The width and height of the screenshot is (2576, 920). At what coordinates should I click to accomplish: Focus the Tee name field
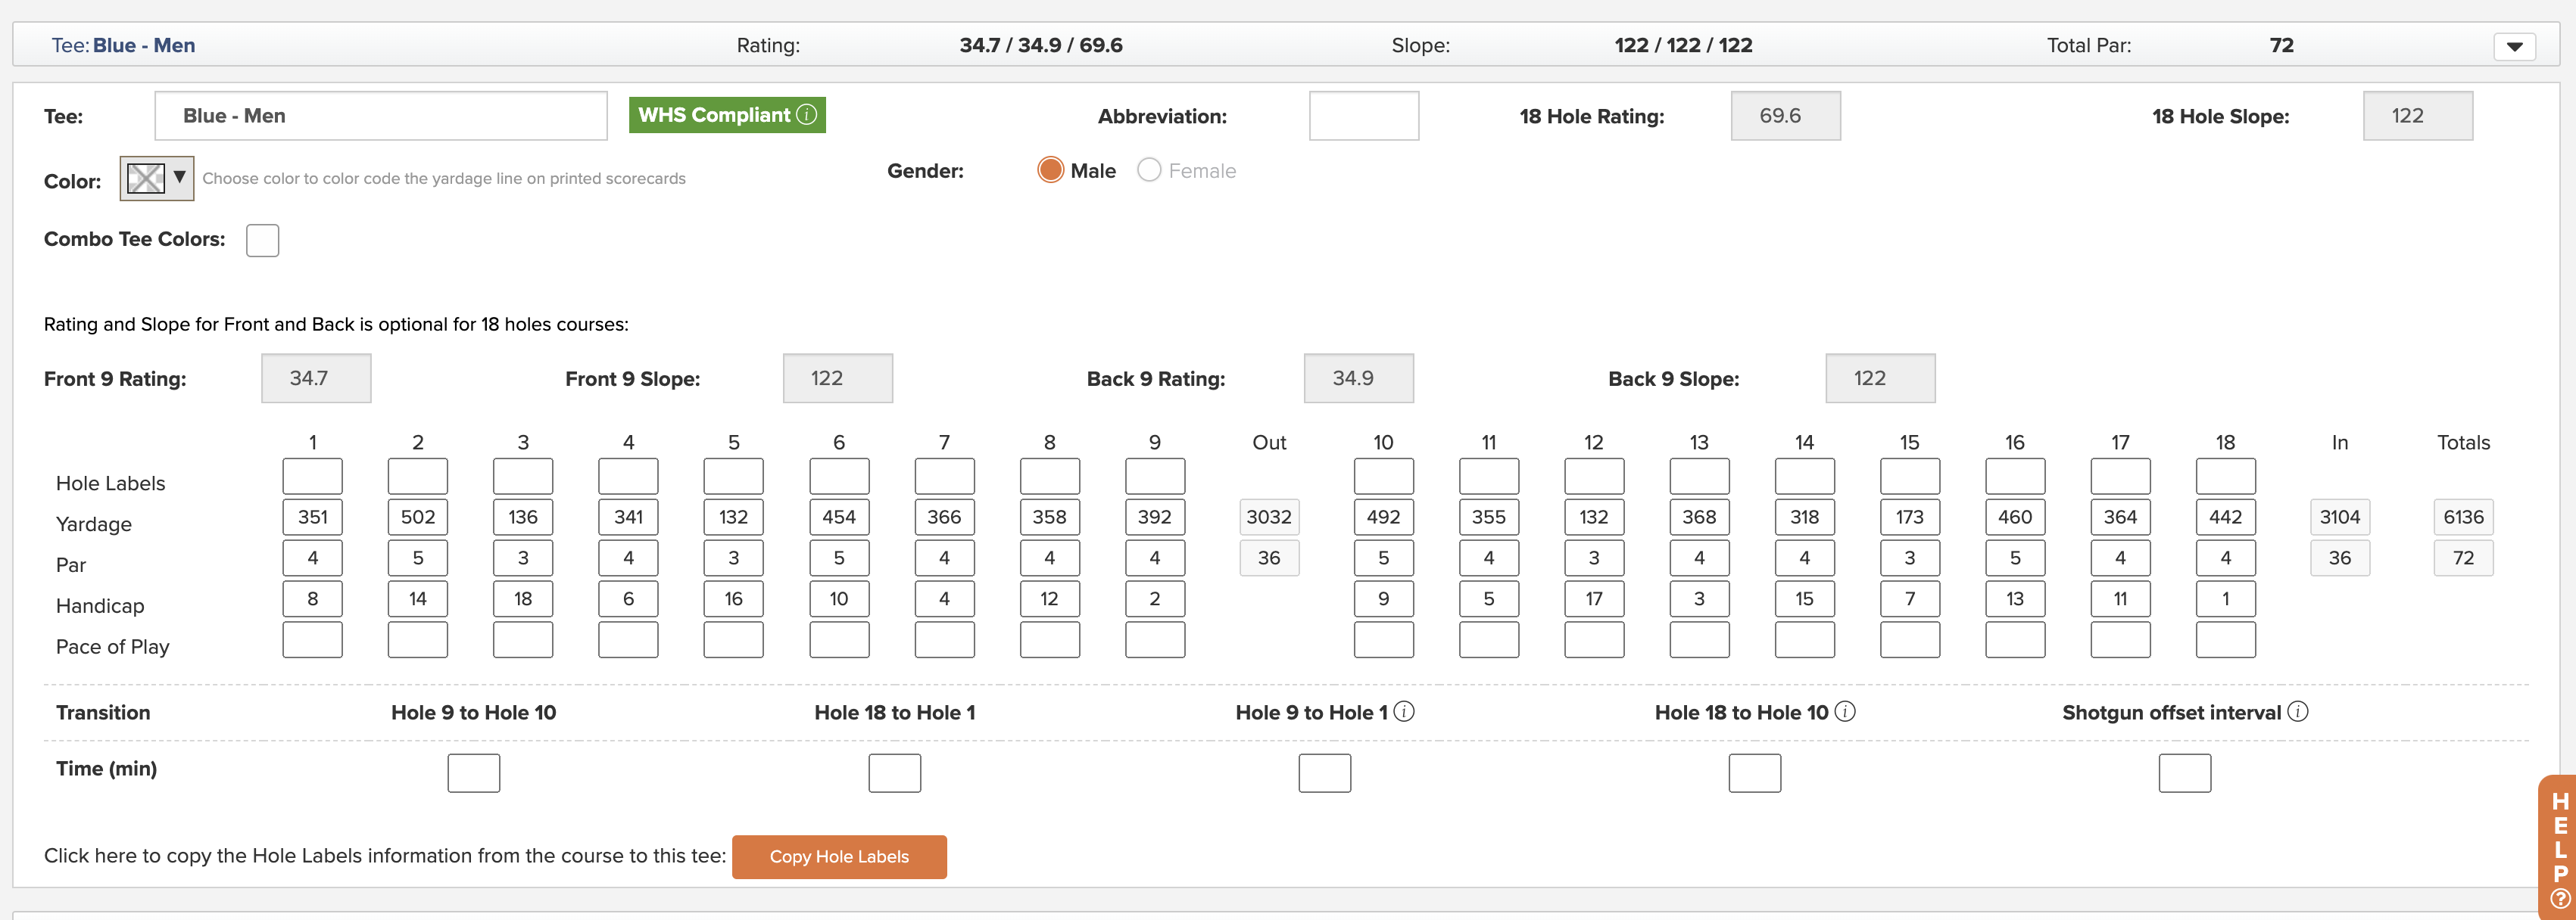coord(381,116)
